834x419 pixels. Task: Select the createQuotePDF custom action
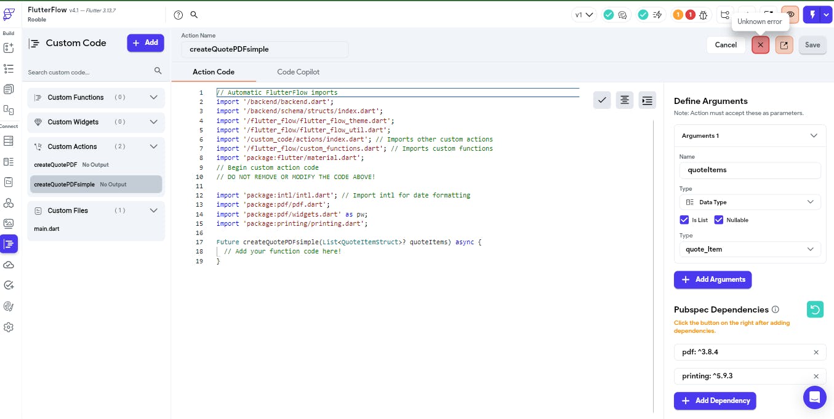click(x=55, y=165)
